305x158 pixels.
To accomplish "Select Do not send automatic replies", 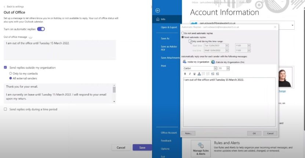I will [183, 33].
